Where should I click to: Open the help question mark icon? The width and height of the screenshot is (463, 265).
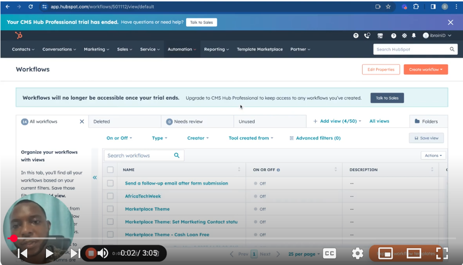(394, 36)
